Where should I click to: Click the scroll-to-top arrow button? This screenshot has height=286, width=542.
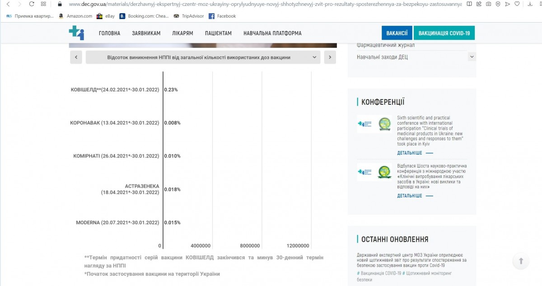[x=521, y=261]
